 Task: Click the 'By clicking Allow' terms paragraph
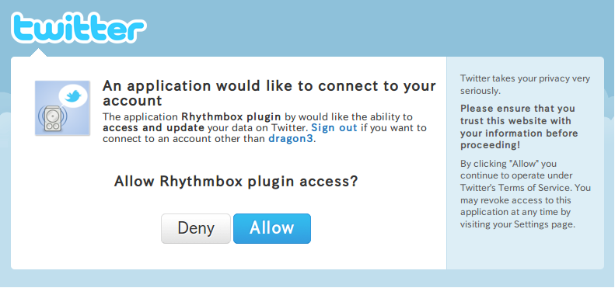coord(525,194)
